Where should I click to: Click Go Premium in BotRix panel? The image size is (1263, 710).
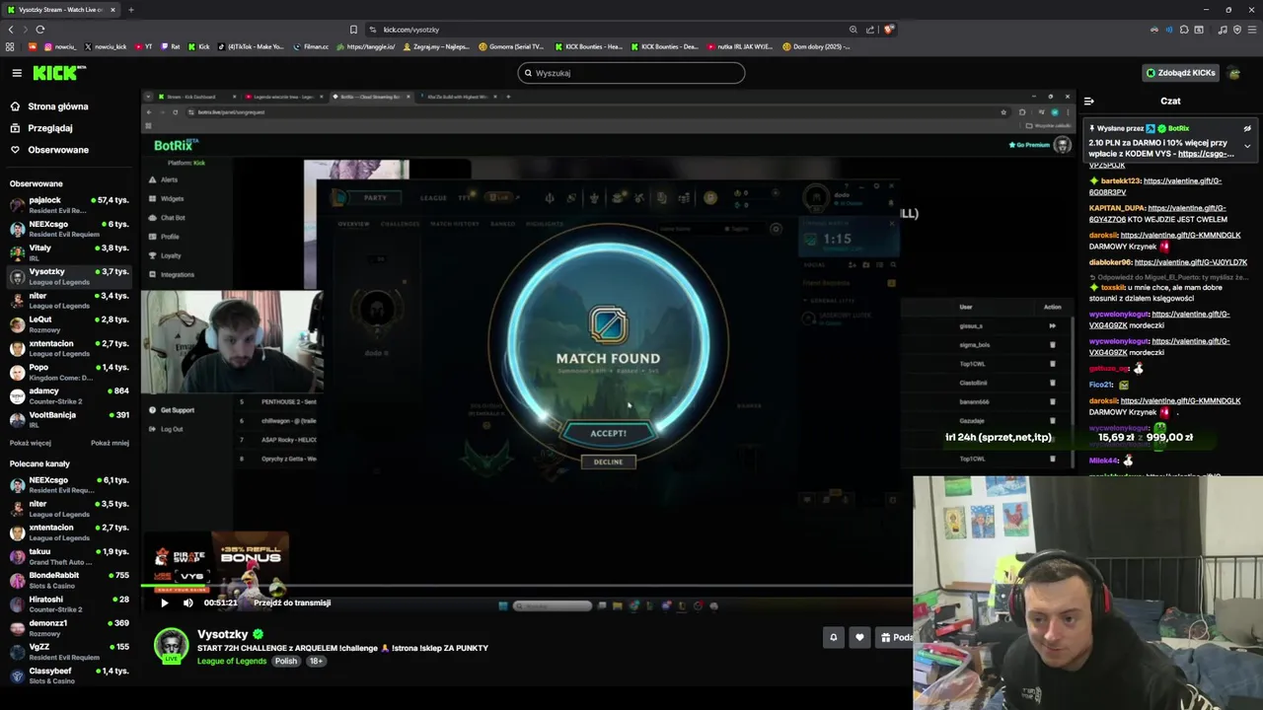point(1029,145)
